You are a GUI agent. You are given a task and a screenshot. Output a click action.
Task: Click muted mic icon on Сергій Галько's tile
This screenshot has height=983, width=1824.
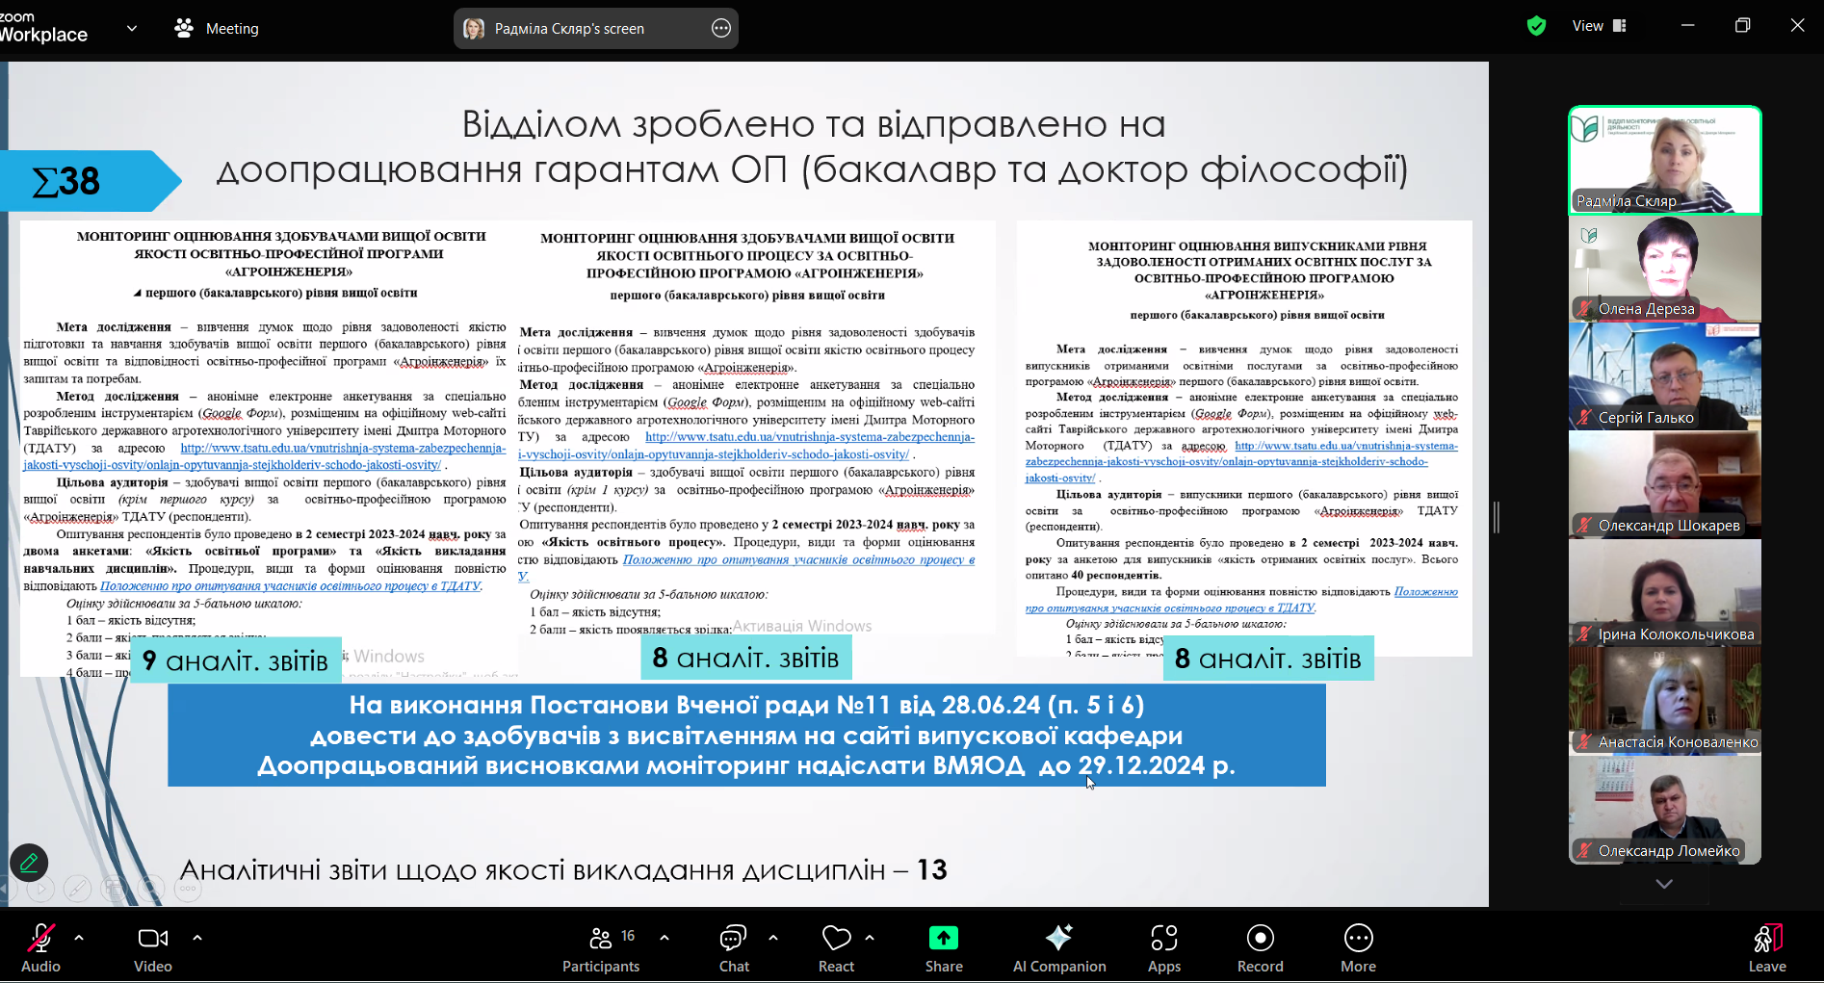point(1584,418)
